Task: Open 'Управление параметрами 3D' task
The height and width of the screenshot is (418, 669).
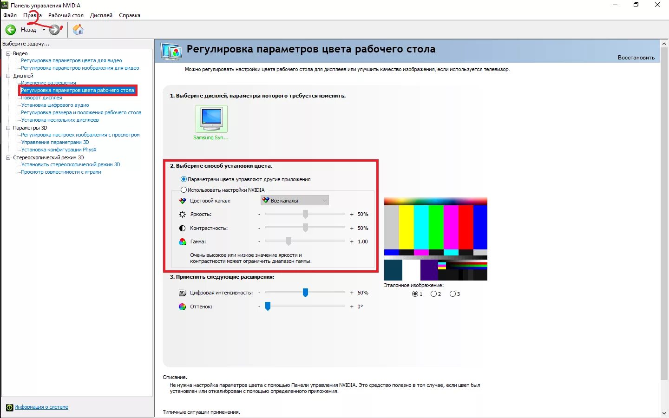Action: tap(55, 142)
